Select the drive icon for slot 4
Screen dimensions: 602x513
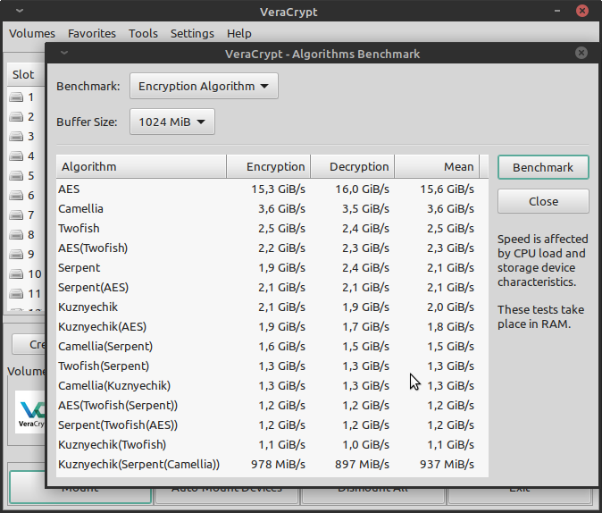pyautogui.click(x=16, y=156)
